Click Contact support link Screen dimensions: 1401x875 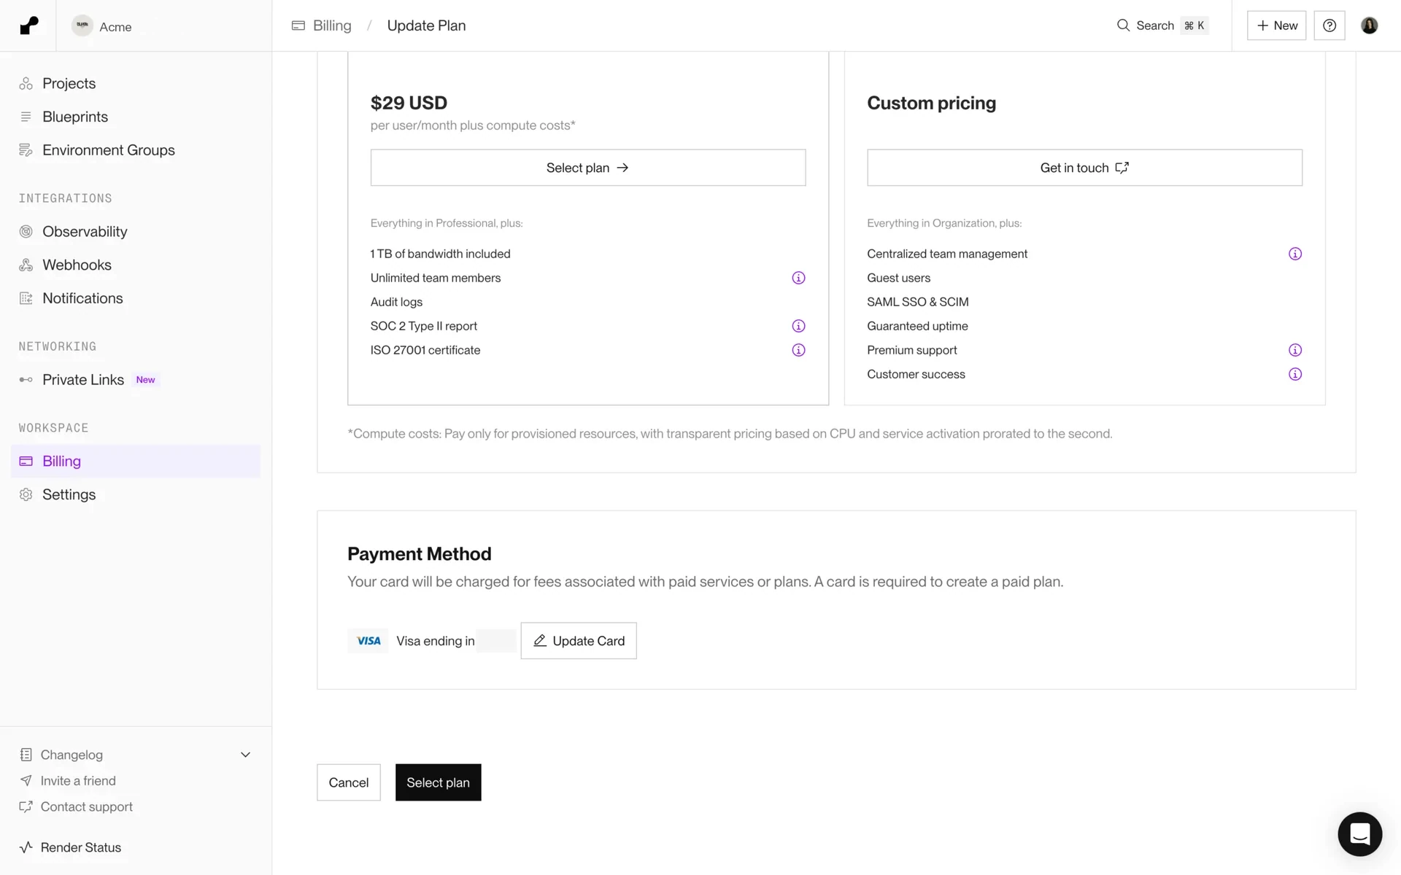click(x=87, y=807)
